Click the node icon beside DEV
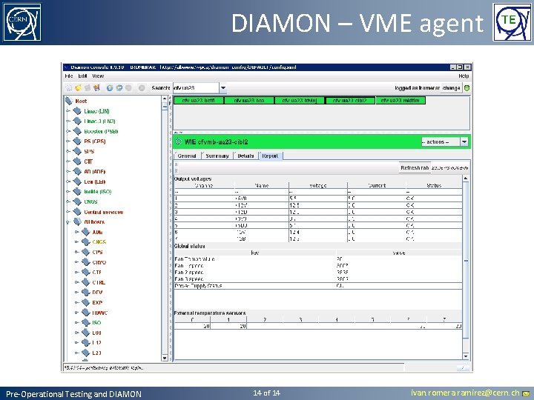534x400 pixels. pyautogui.click(x=85, y=292)
